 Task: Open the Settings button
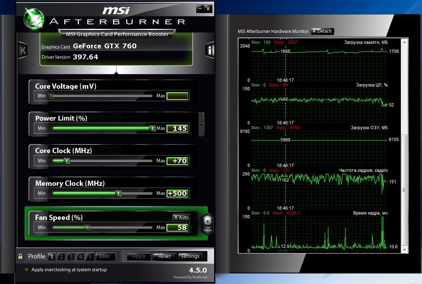190,256
